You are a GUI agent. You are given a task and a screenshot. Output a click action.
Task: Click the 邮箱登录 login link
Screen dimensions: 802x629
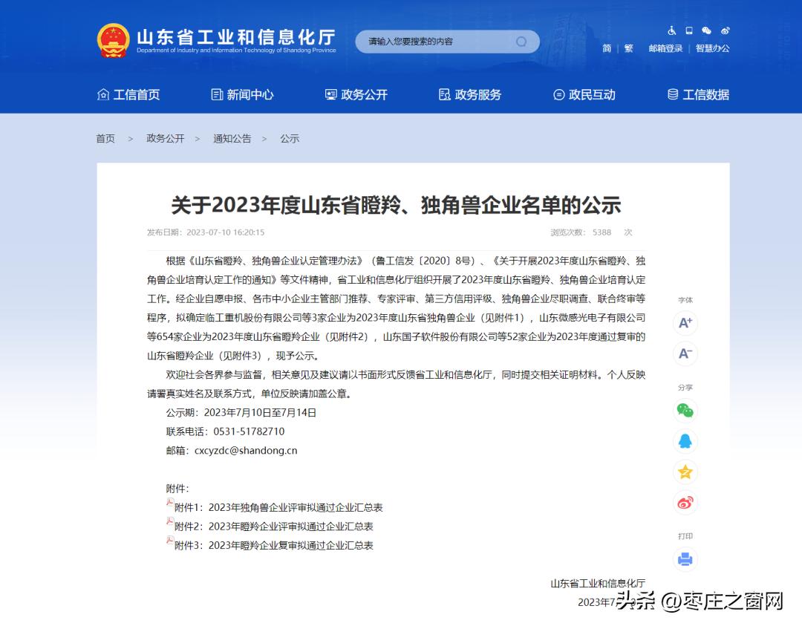point(665,48)
